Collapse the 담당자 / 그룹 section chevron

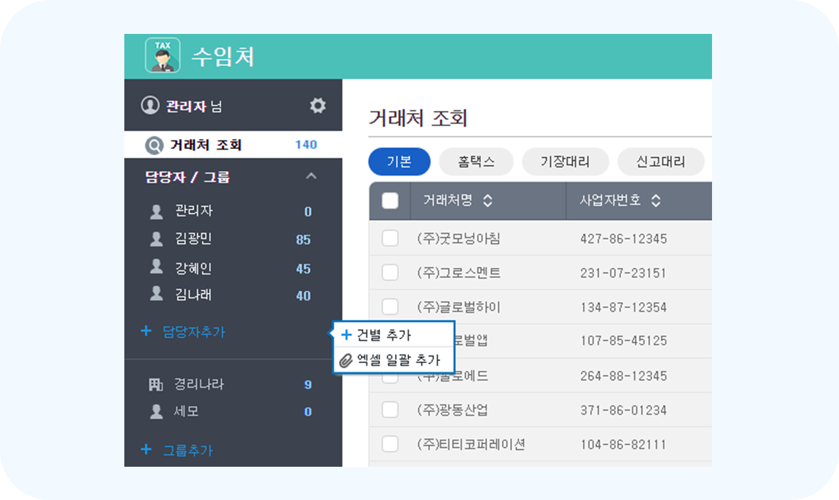click(311, 176)
